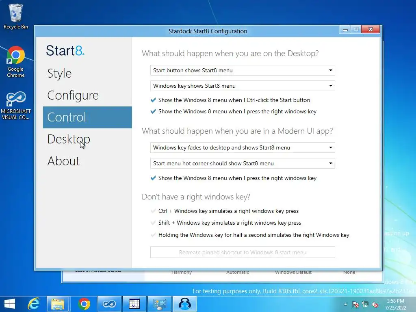Open File Explorer from the taskbar

pyautogui.click(x=58, y=304)
